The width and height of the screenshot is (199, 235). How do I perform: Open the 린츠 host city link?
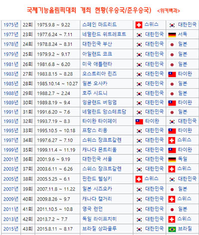click(x=112, y=74)
